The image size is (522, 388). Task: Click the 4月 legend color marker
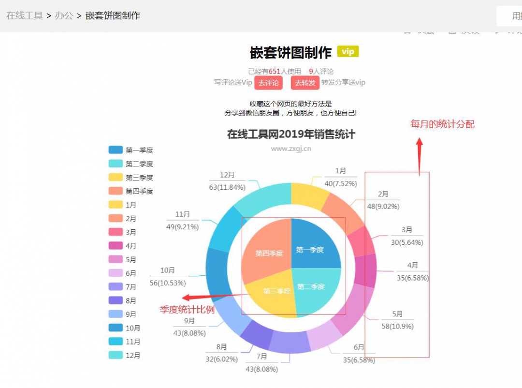[x=116, y=246]
